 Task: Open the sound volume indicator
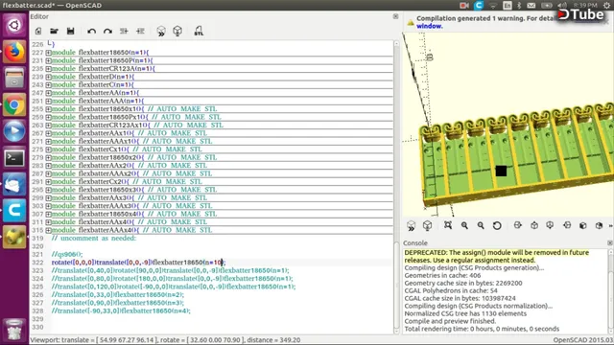562,5
